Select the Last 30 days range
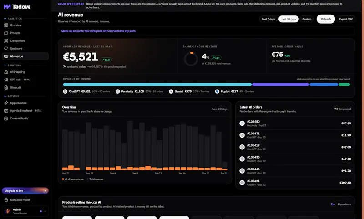 288,19
